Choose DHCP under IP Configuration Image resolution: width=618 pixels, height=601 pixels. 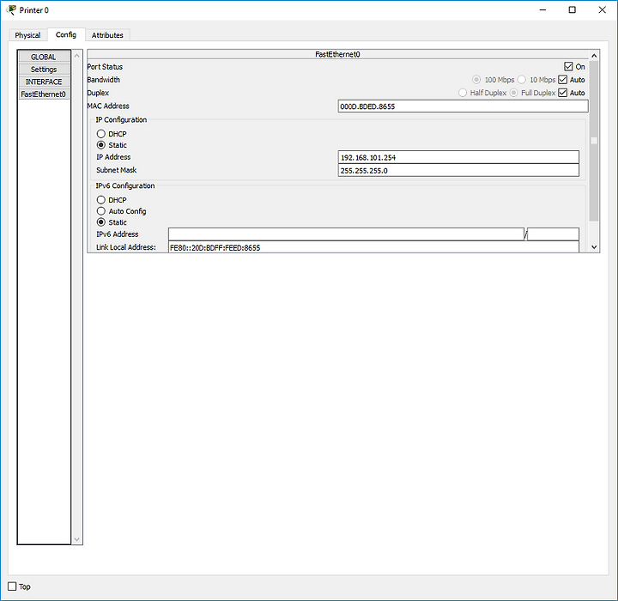coord(101,134)
